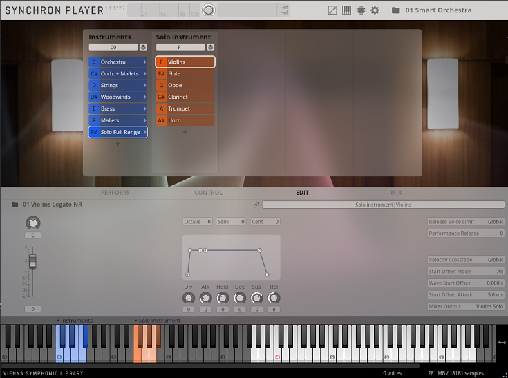
Task: Click the Sus envelope knob
Action: click(x=256, y=298)
